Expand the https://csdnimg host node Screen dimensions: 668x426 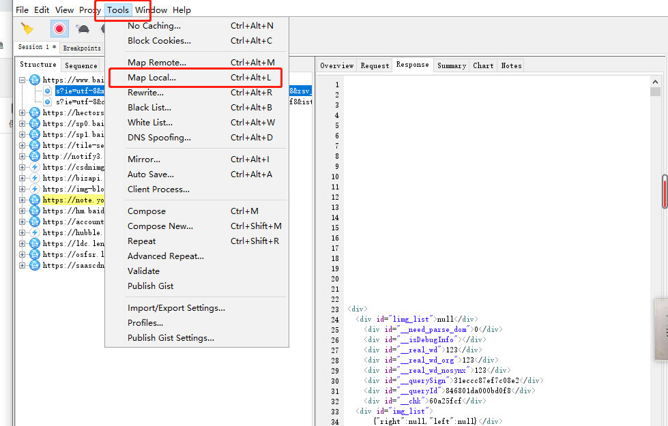pyautogui.click(x=22, y=167)
